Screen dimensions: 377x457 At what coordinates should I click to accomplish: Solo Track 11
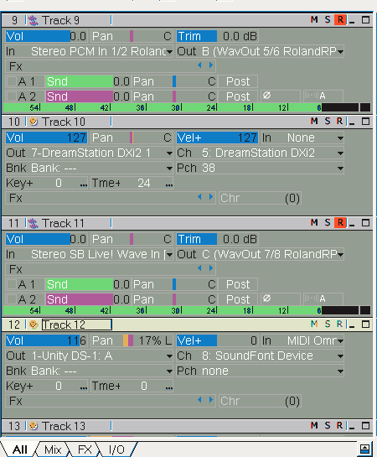328,223
